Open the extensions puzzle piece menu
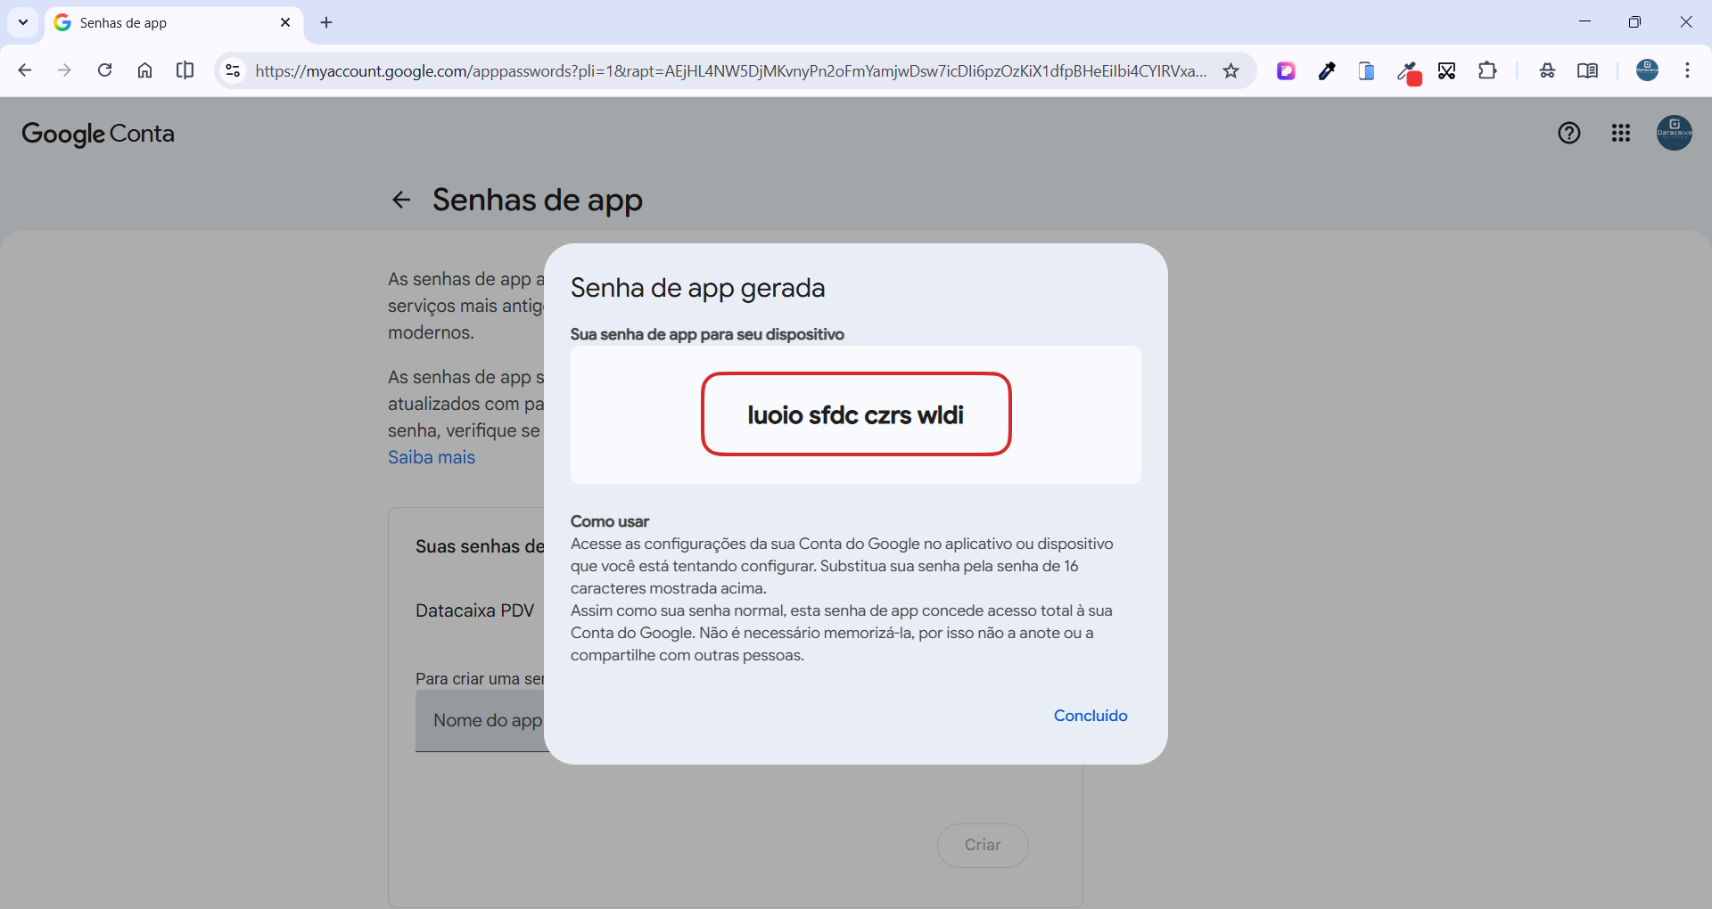Viewport: 1712px width, 909px height. (1487, 70)
